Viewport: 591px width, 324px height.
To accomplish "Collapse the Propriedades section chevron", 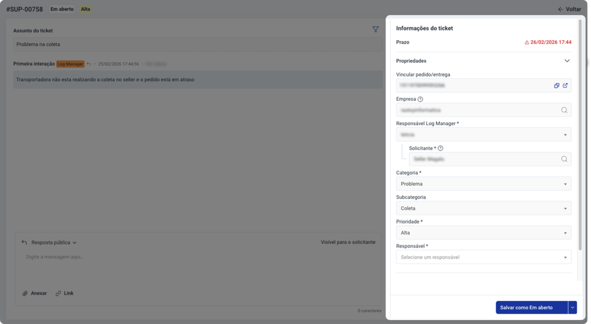I will tap(567, 61).
